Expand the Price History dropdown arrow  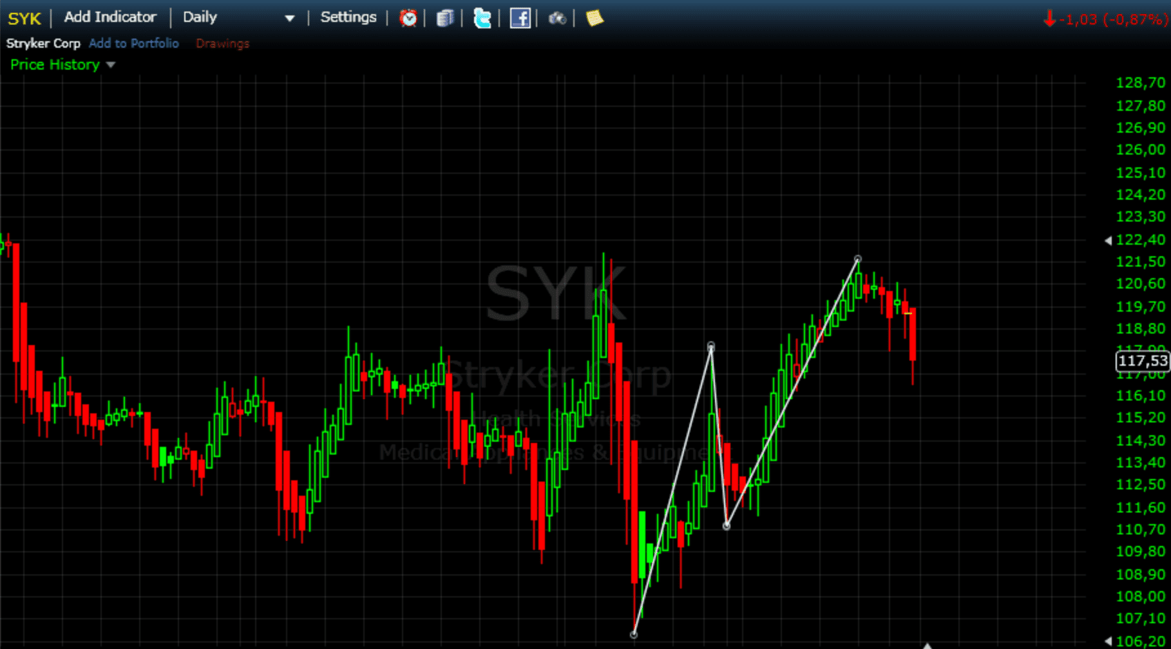click(110, 65)
